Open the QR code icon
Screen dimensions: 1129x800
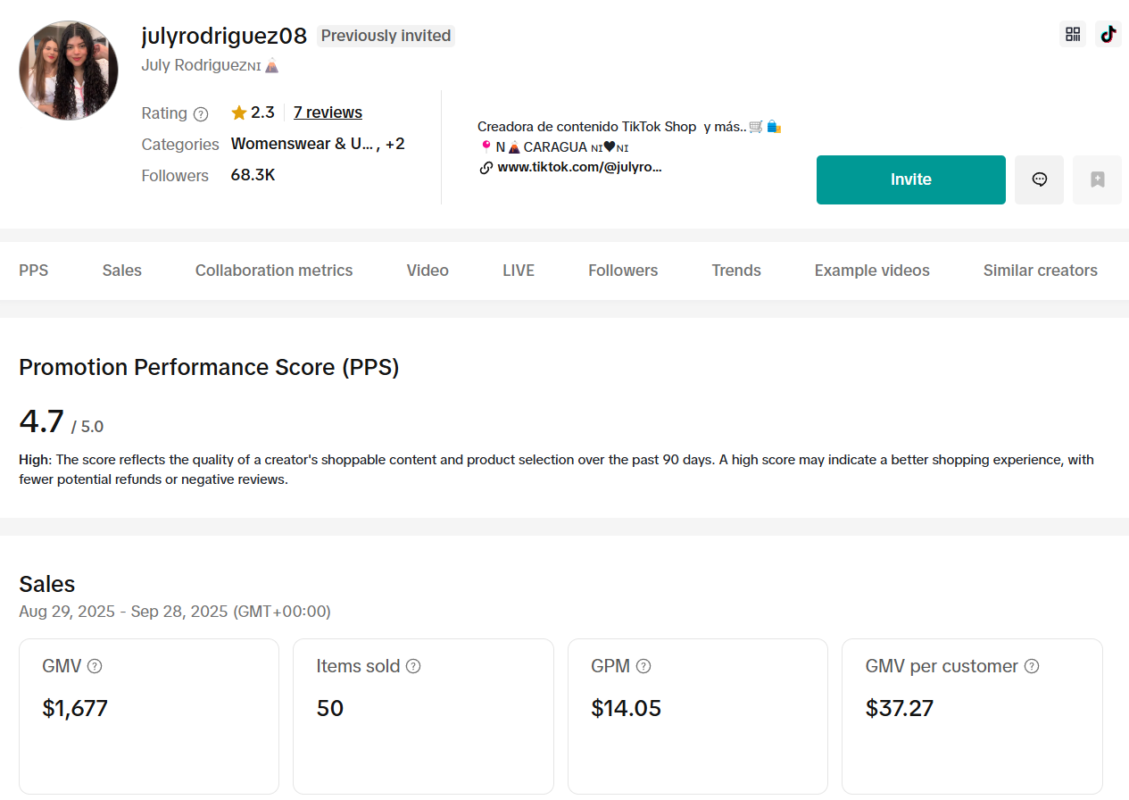coord(1073,35)
